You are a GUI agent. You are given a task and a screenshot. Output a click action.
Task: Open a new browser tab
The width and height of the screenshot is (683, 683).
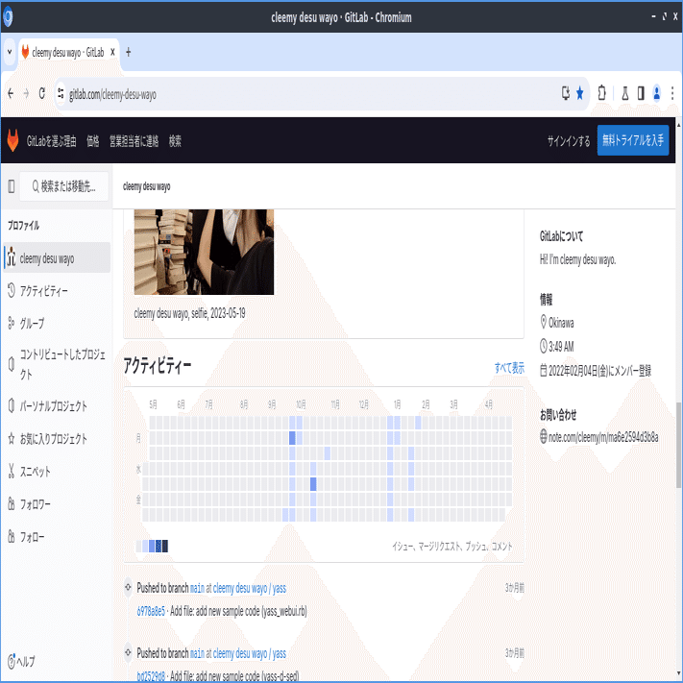click(x=128, y=52)
